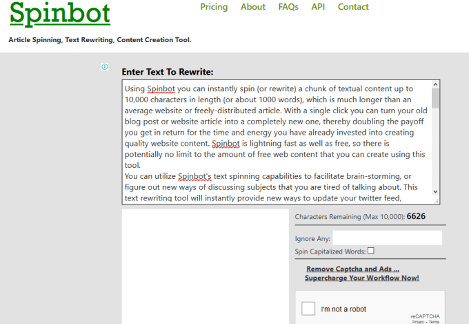Focus the Ignore Any input field
This screenshot has width=469, height=324.
click(388, 238)
